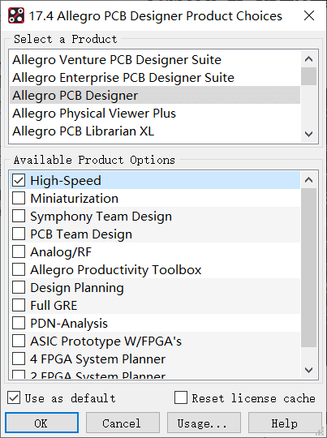Select Allegro PCB Librarian XL
327x438 pixels.
[x=155, y=131]
